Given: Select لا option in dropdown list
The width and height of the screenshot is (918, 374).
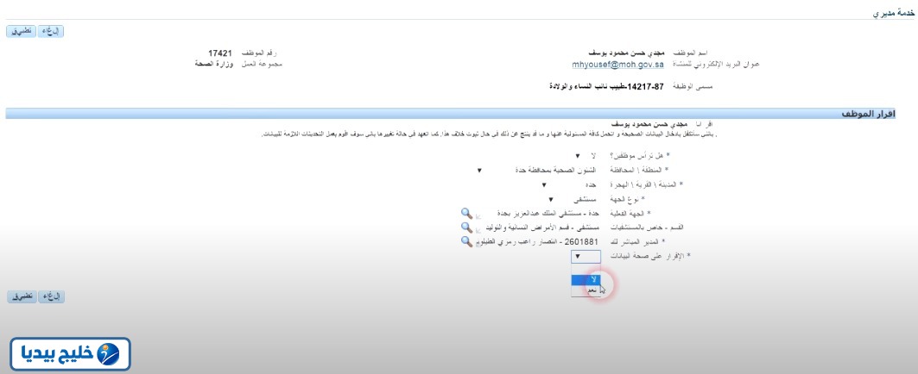Looking at the screenshot, I should (x=586, y=280).
